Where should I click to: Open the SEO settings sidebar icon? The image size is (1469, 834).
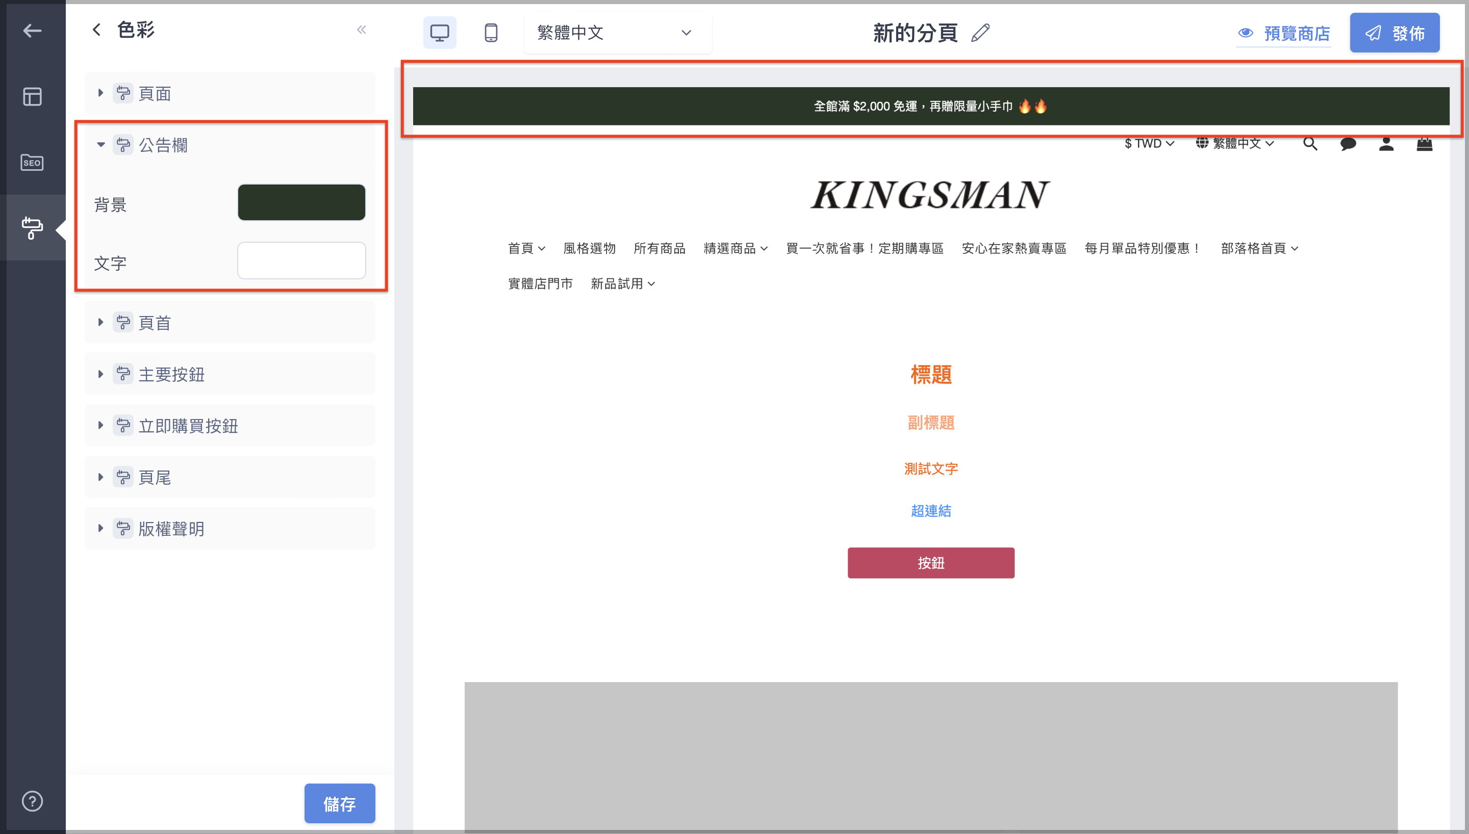(32, 162)
